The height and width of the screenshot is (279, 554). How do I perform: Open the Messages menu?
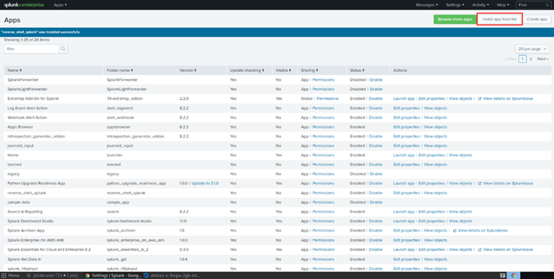[x=427, y=5]
